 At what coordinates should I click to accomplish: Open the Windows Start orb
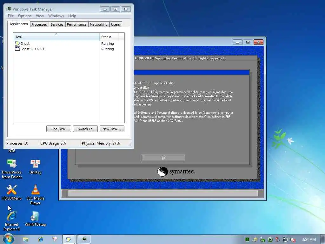click(8, 239)
